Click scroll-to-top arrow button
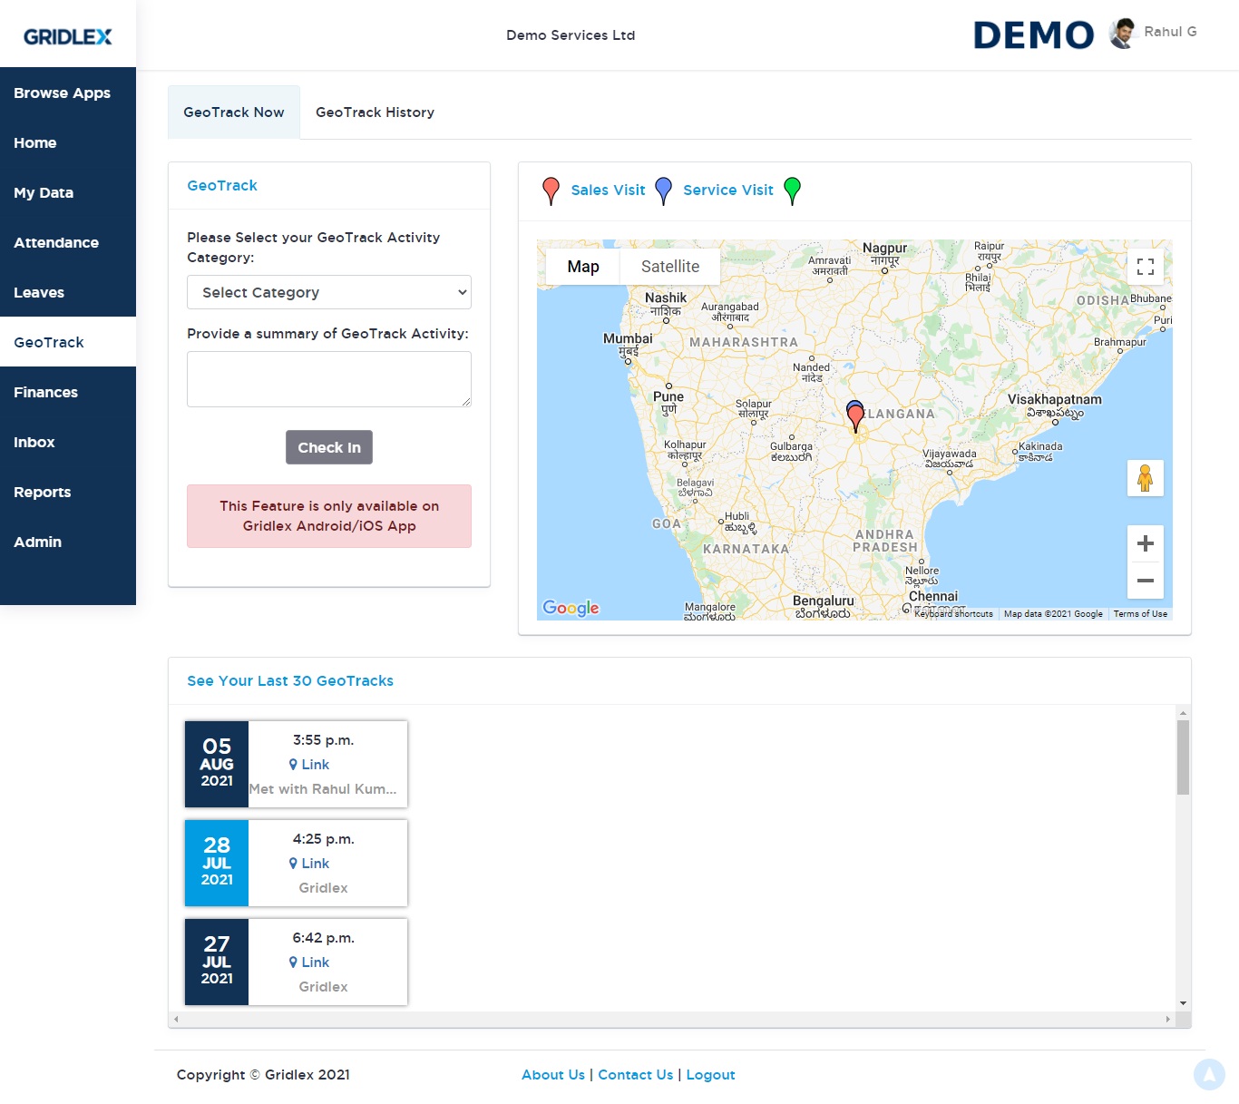The image size is (1239, 1104). (1209, 1074)
